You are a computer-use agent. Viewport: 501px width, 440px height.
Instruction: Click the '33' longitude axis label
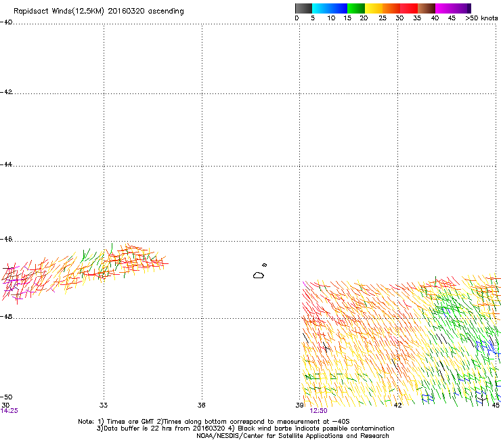pyautogui.click(x=104, y=405)
